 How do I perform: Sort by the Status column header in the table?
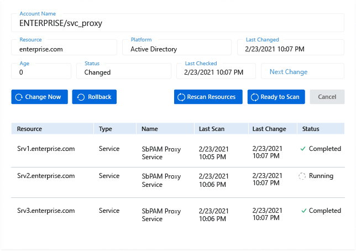321,129
